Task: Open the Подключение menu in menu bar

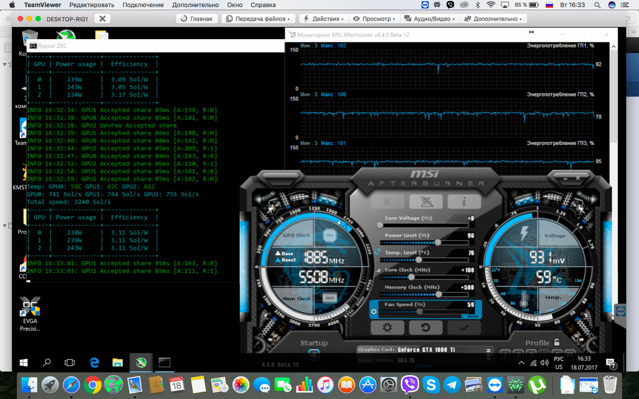Action: [143, 5]
